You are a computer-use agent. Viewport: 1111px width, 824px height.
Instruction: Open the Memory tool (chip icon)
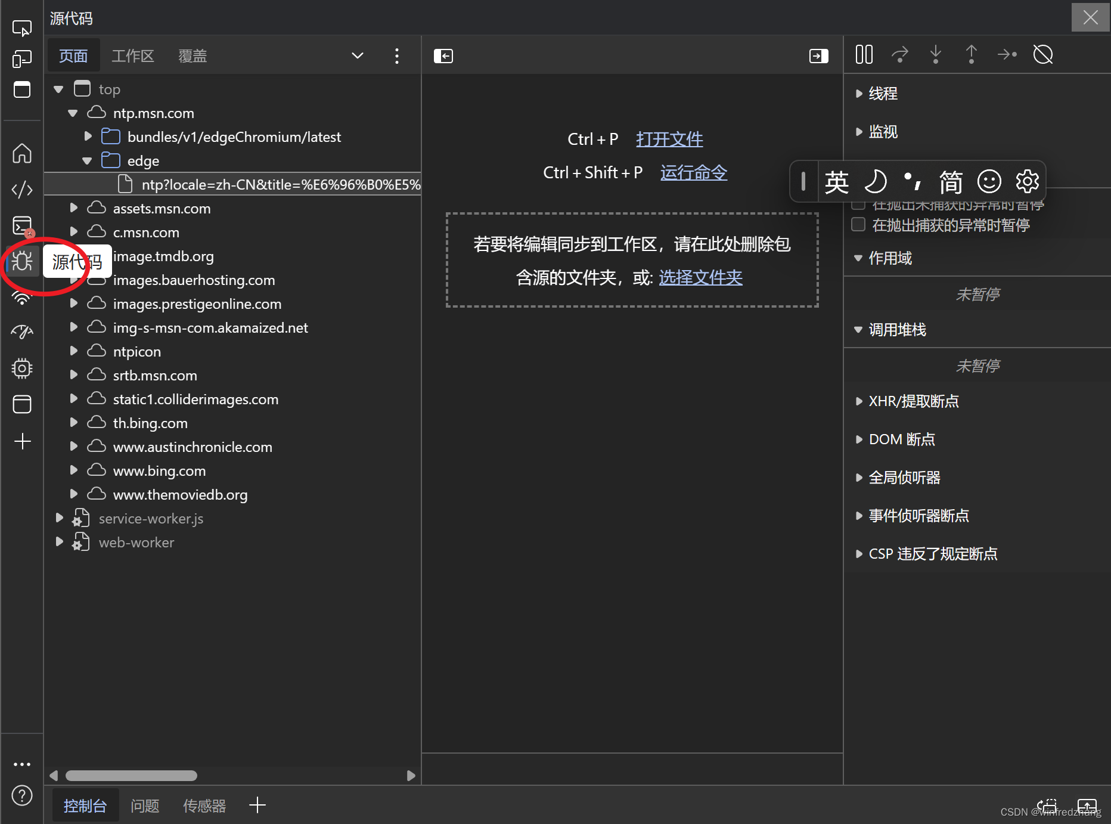click(x=22, y=368)
